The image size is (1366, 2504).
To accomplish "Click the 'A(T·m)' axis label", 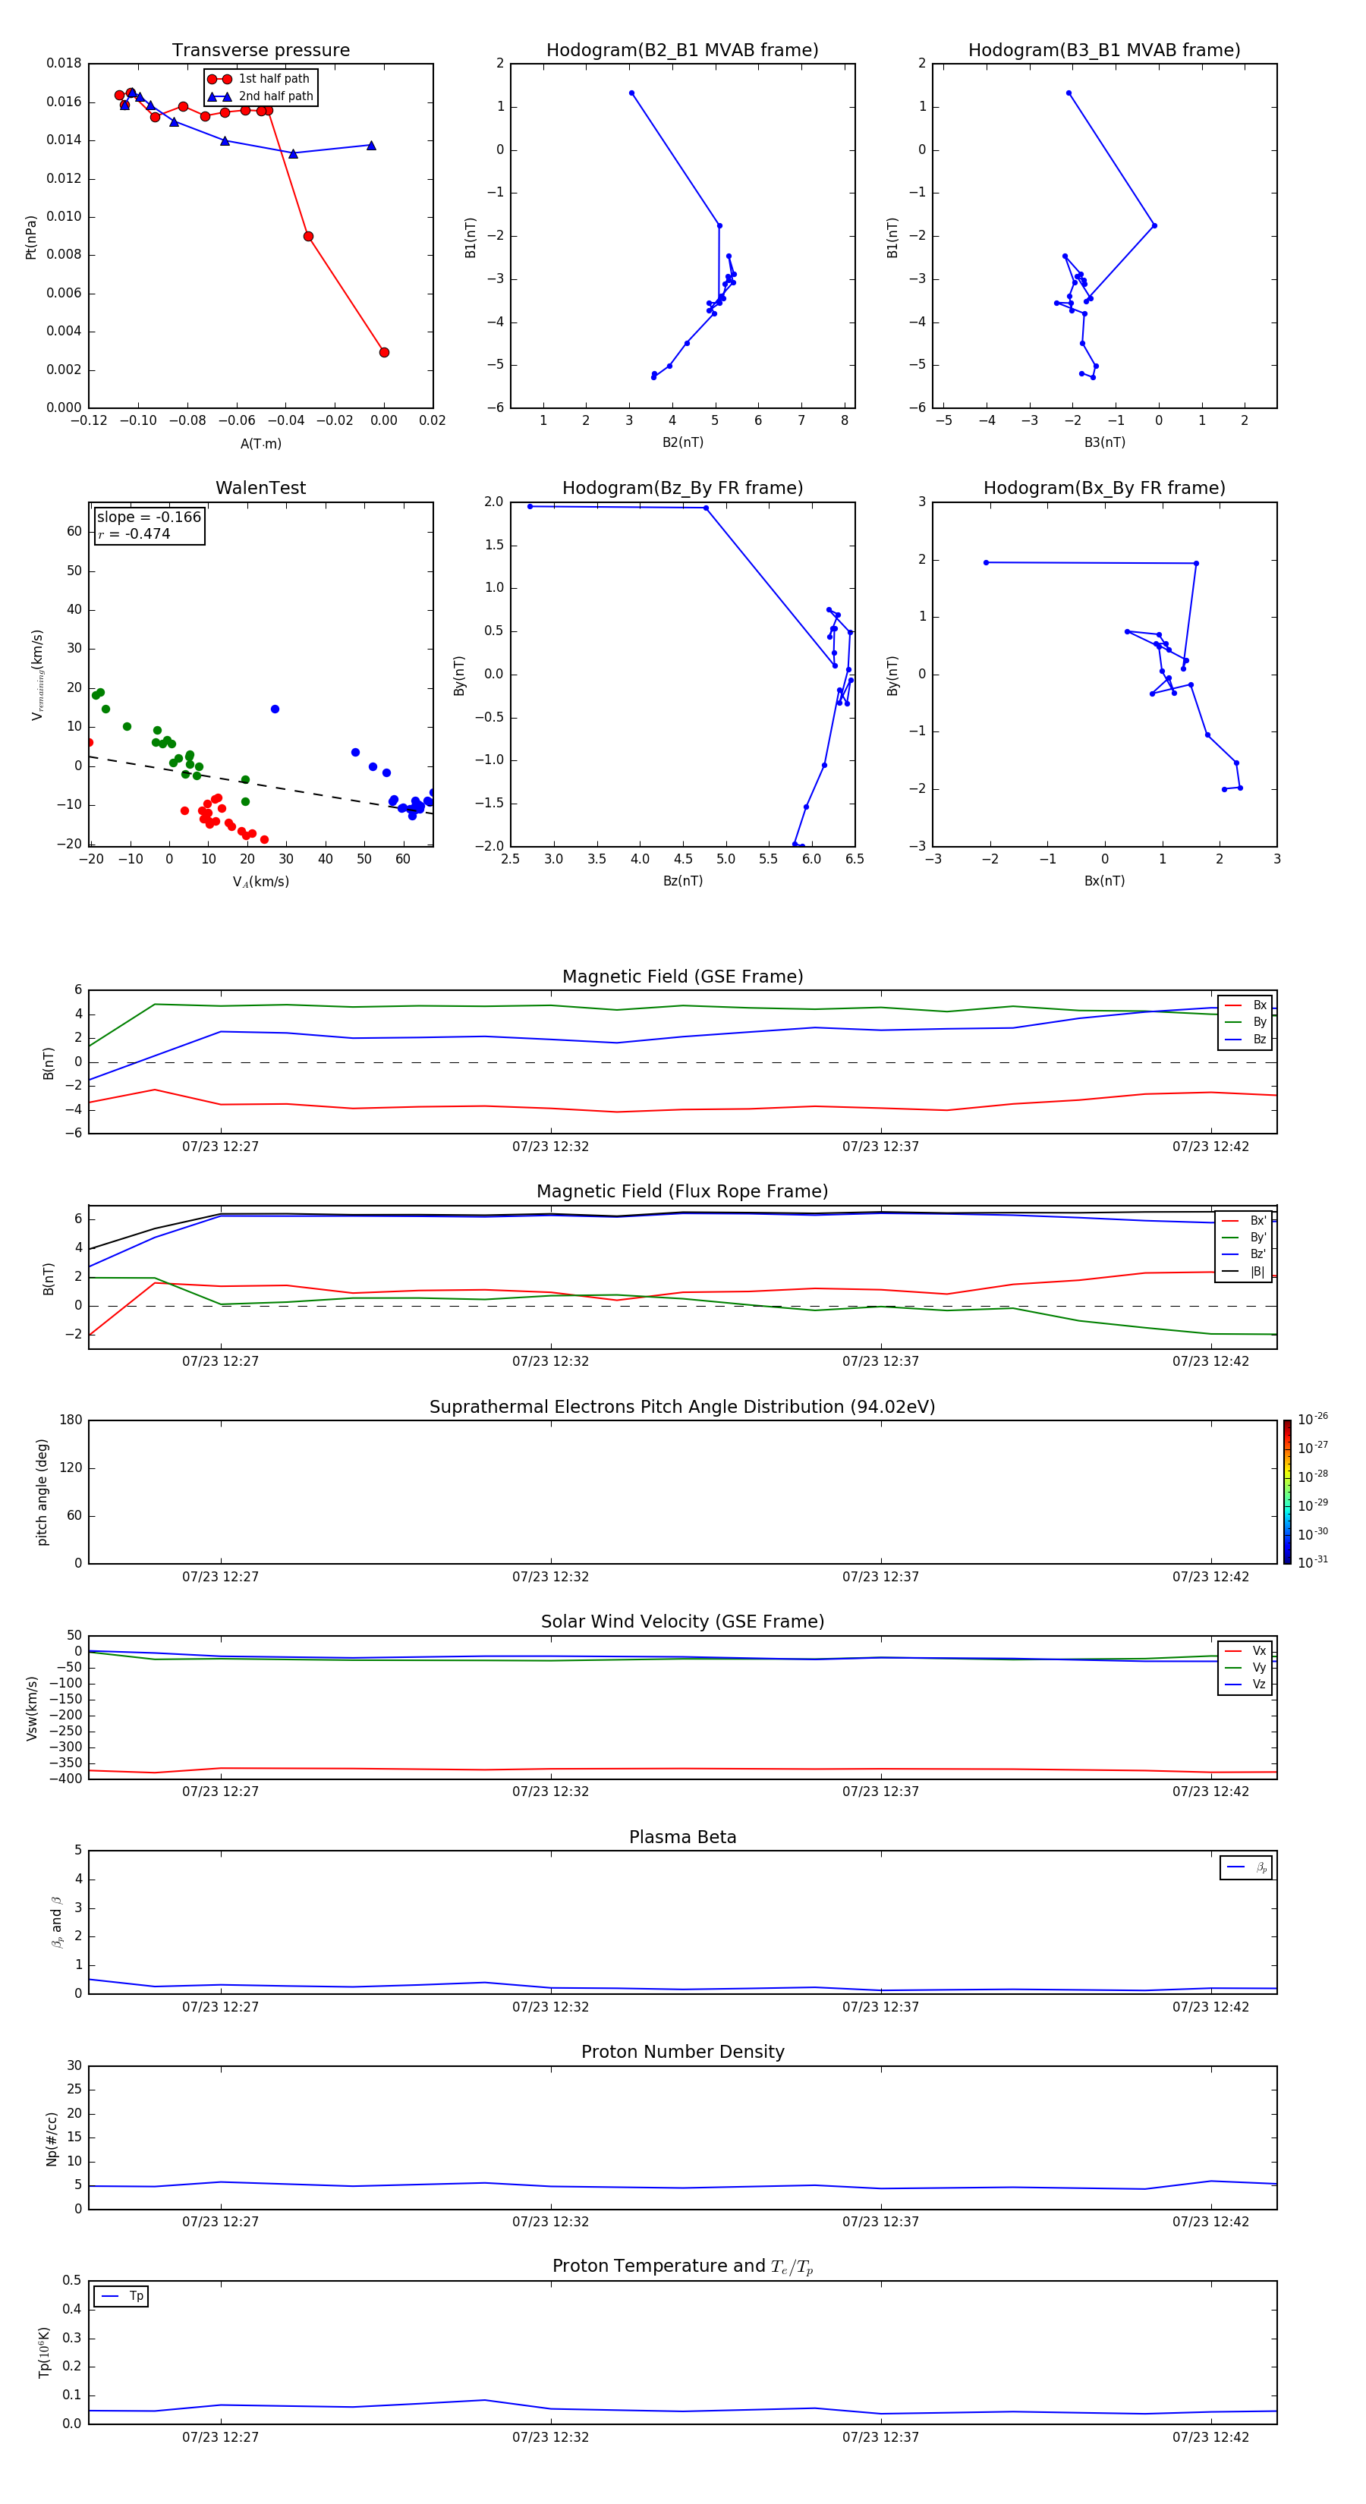I will [x=260, y=443].
